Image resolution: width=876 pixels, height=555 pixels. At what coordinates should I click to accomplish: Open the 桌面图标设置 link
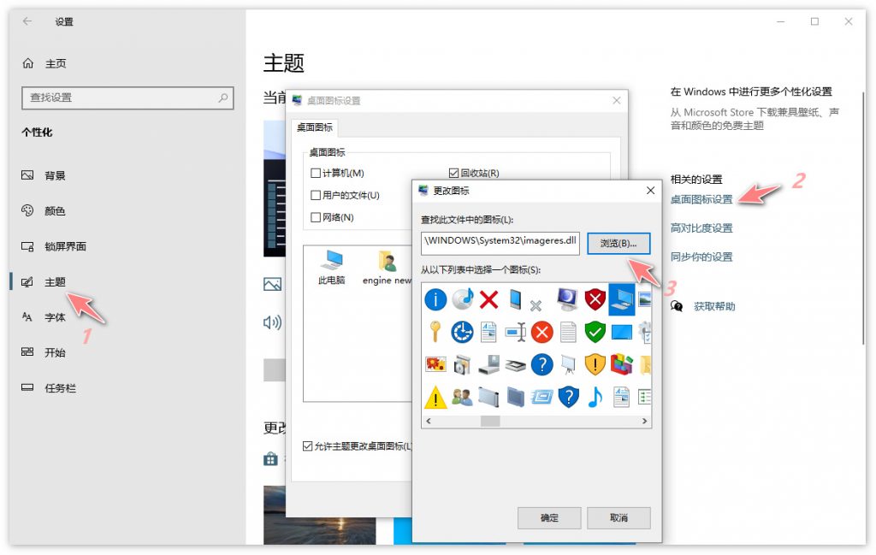point(701,199)
